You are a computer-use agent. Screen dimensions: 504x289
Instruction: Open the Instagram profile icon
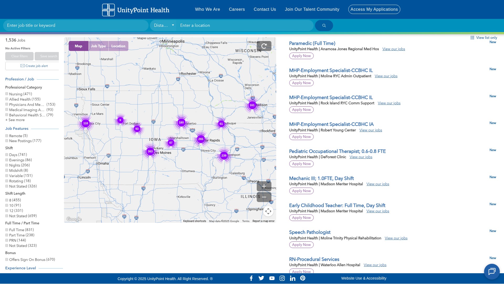pos(282,278)
